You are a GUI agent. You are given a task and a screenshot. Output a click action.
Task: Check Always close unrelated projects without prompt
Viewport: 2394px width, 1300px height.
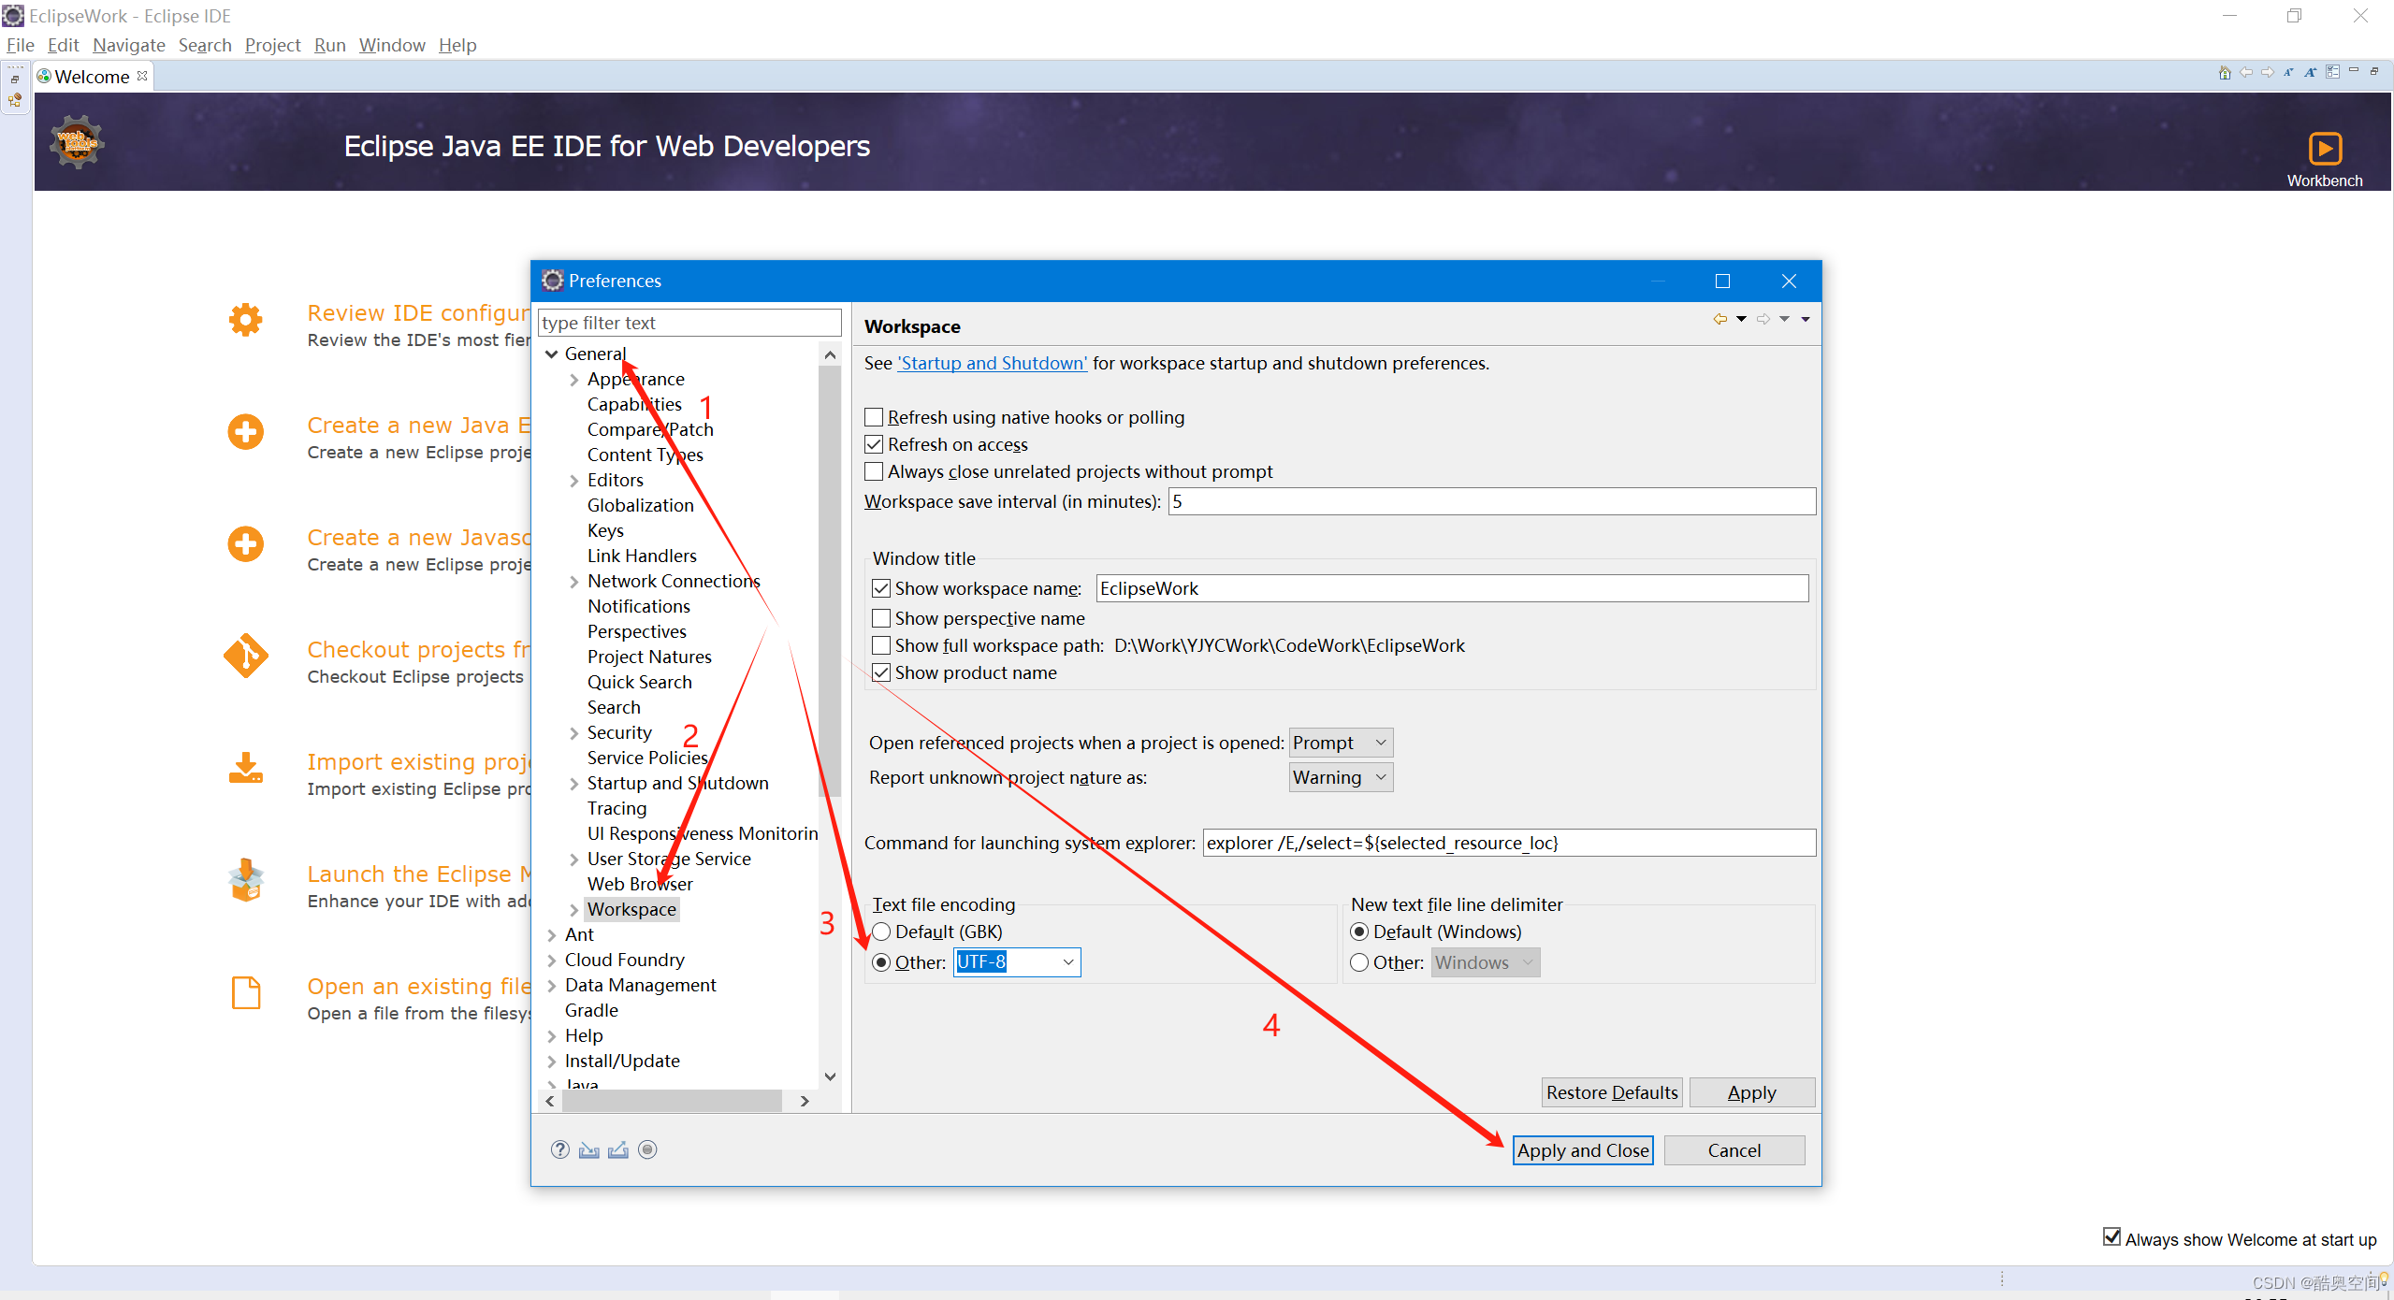[874, 471]
